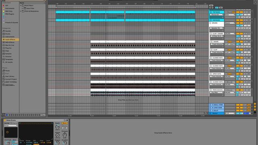Unfold the SUB BASS track
The width and height of the screenshot is (258, 145).
[211, 20]
